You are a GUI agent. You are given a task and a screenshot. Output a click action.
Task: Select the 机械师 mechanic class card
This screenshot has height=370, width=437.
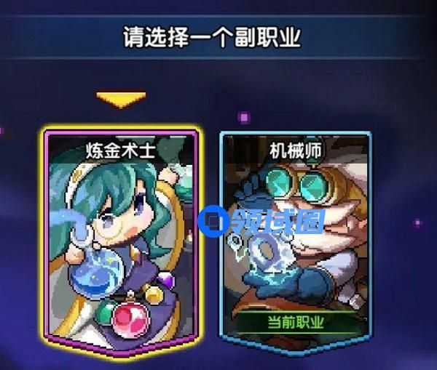tap(295, 242)
